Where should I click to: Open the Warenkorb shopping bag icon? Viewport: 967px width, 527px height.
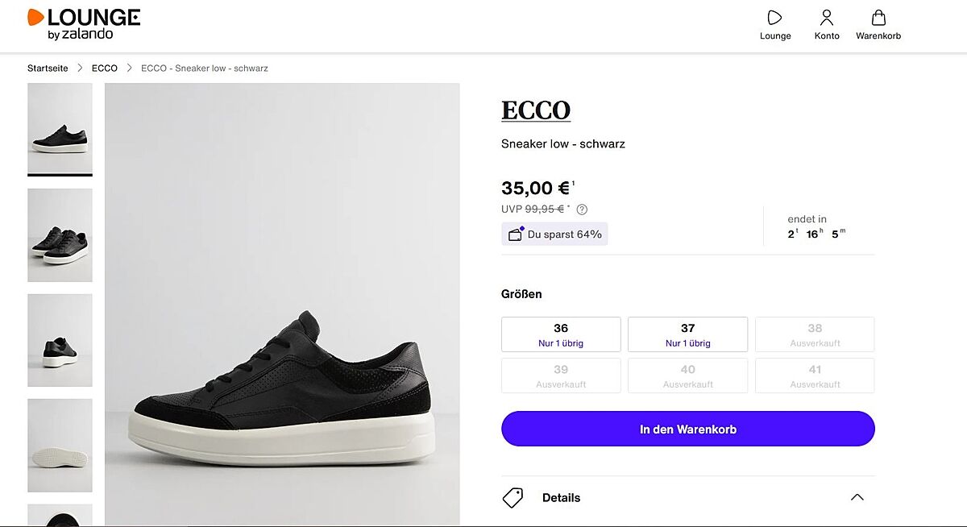tap(878, 18)
